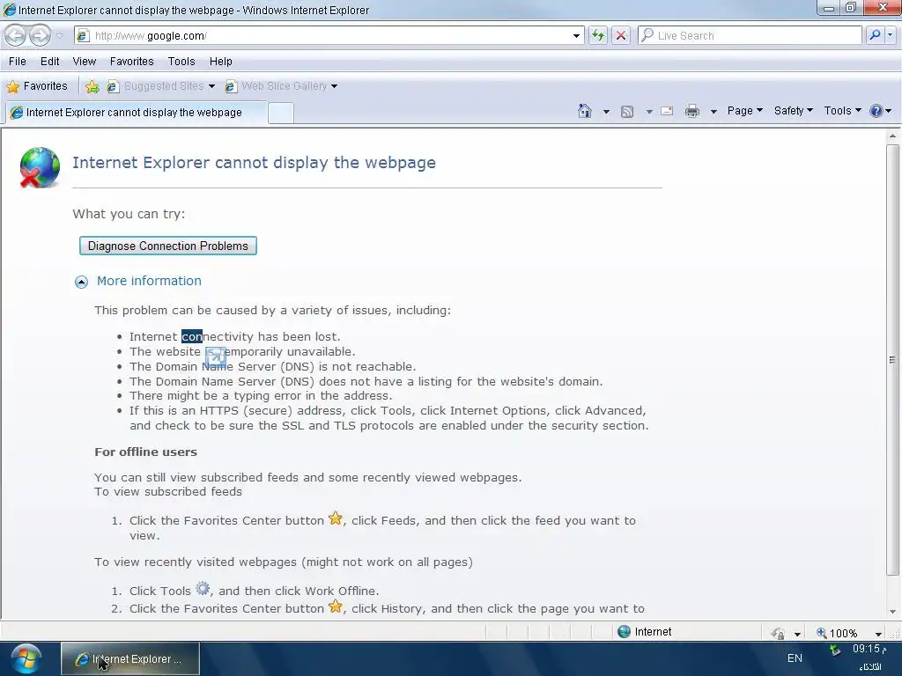Click the Windows Start orb

pos(26,658)
